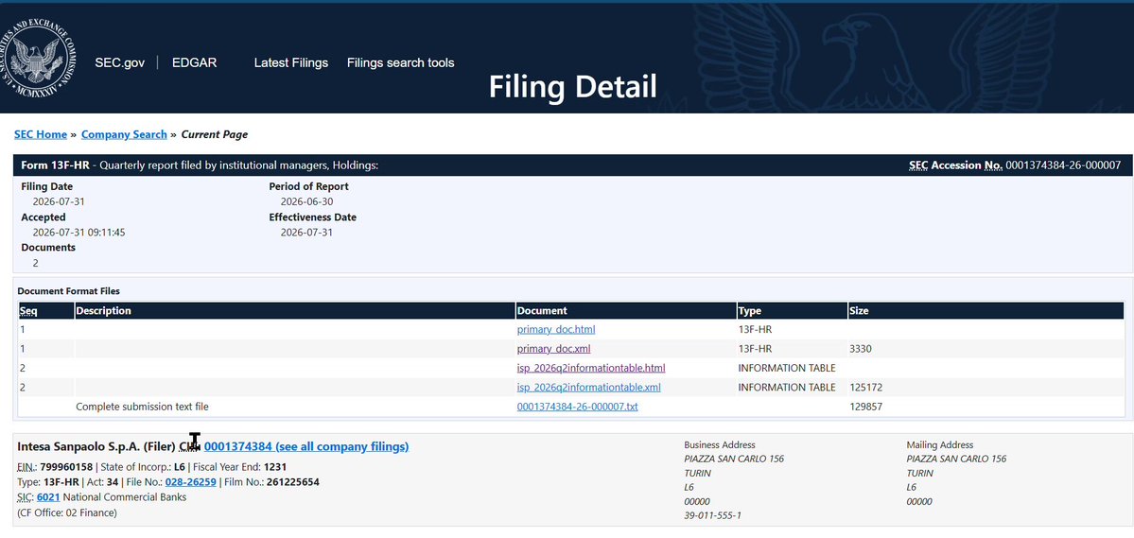Click the Current Page breadcrumb text
The image size is (1134, 538).
(214, 134)
